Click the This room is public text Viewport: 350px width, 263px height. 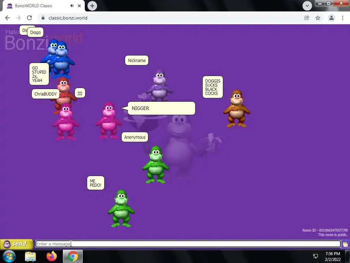333,235
